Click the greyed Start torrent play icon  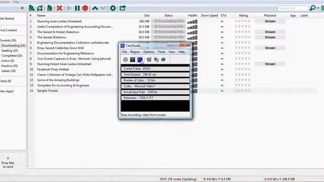[69, 8]
